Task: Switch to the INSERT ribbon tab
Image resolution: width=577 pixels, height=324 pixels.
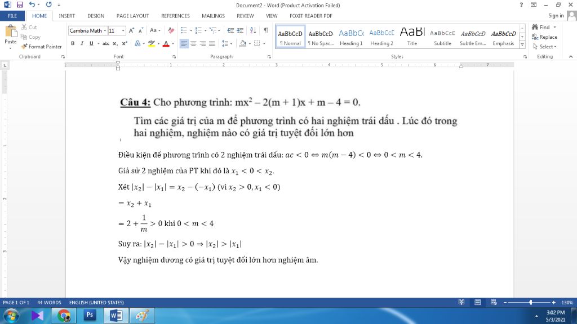Action: [66, 16]
